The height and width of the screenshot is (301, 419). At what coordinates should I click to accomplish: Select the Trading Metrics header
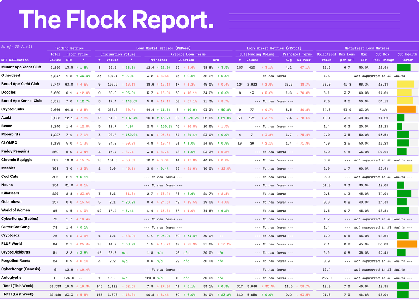[x=69, y=48]
